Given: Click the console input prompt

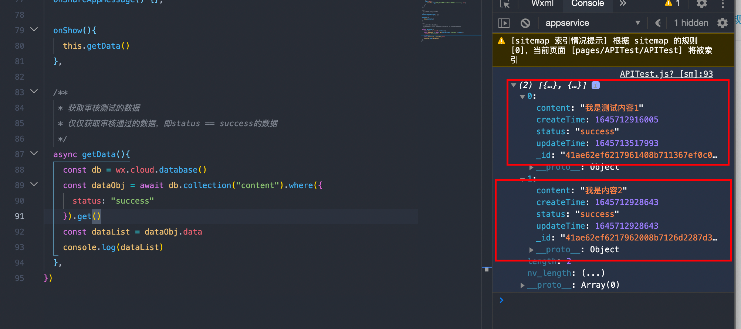Looking at the screenshot, I should [614, 300].
